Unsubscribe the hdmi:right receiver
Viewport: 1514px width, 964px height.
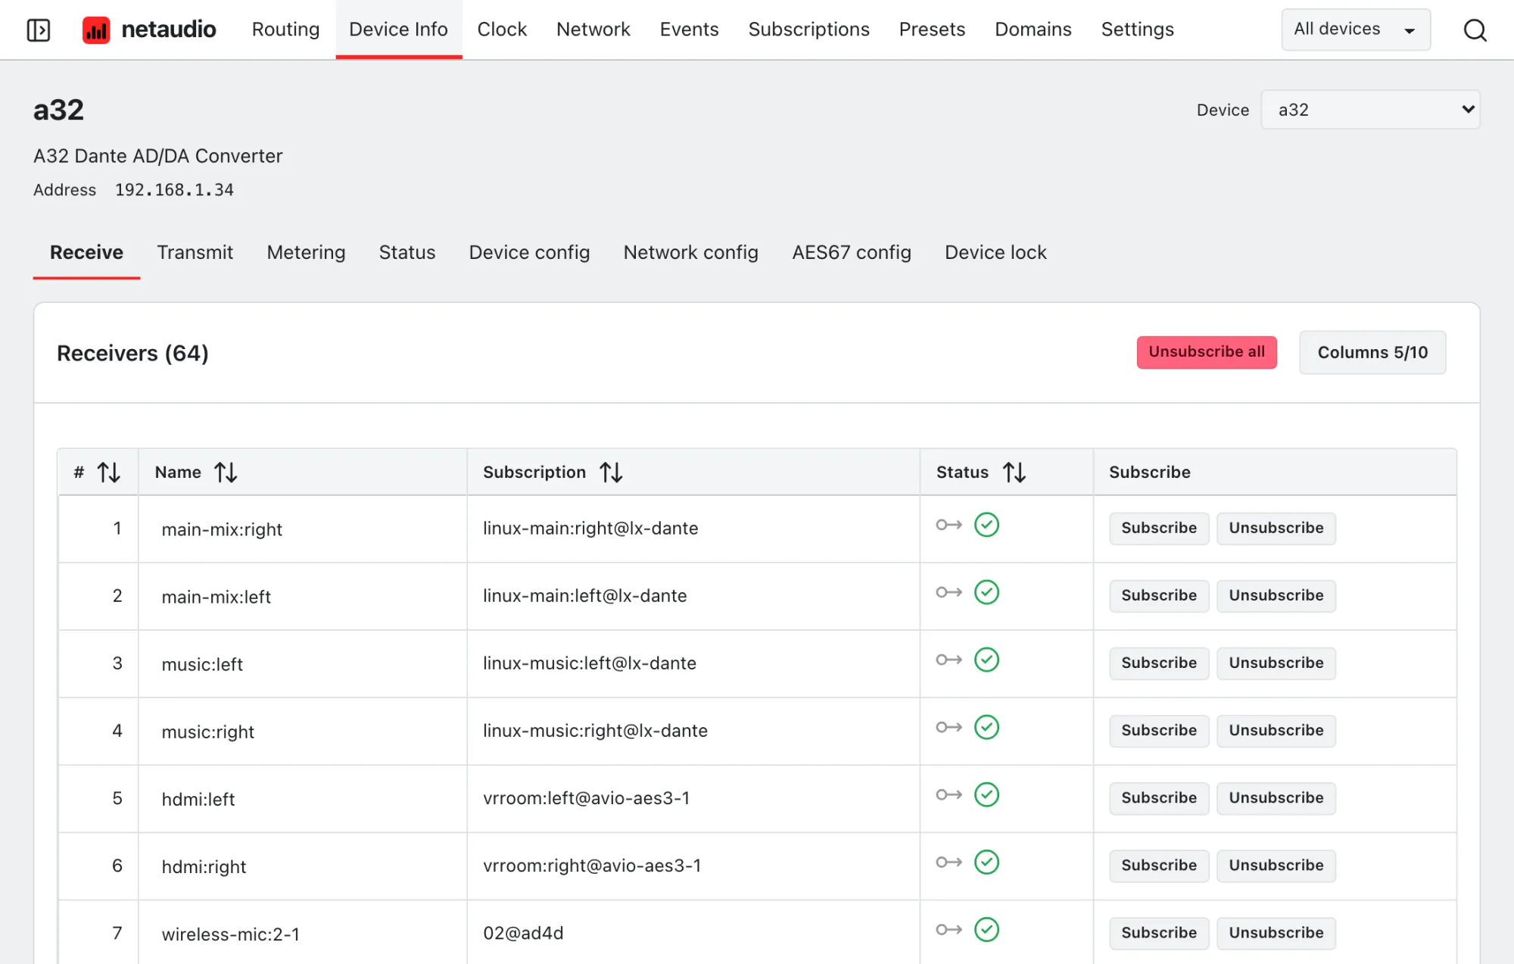pos(1276,866)
